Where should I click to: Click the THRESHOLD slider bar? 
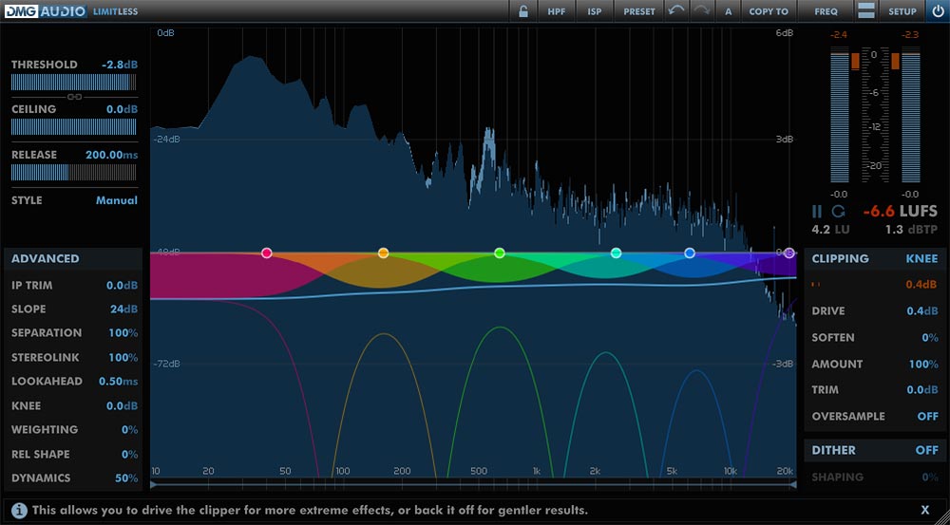click(x=73, y=82)
